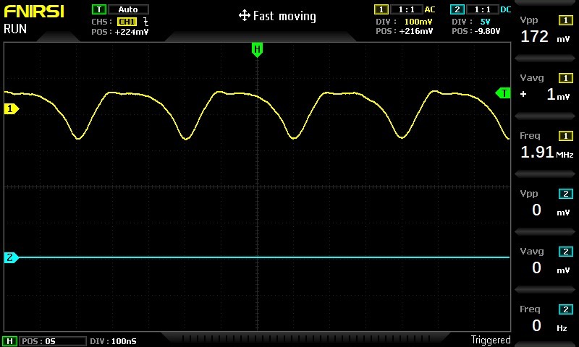Click the cyan channel 2 ground marker
The image size is (579, 347).
tap(12, 257)
